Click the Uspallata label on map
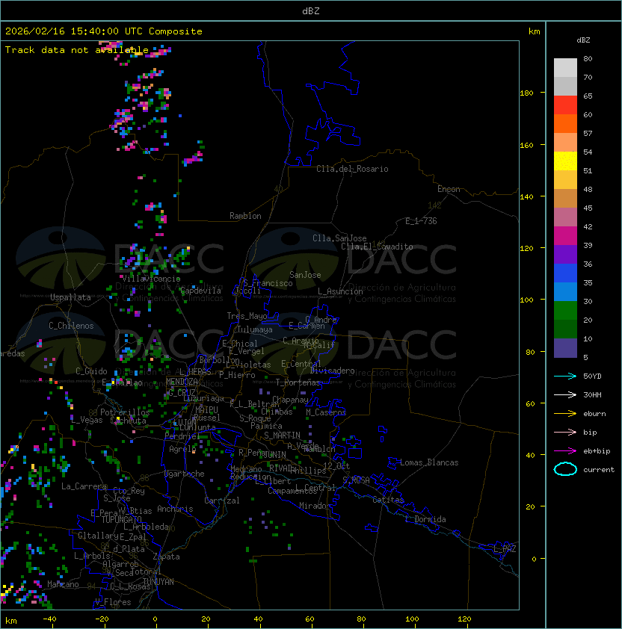 click(70, 297)
